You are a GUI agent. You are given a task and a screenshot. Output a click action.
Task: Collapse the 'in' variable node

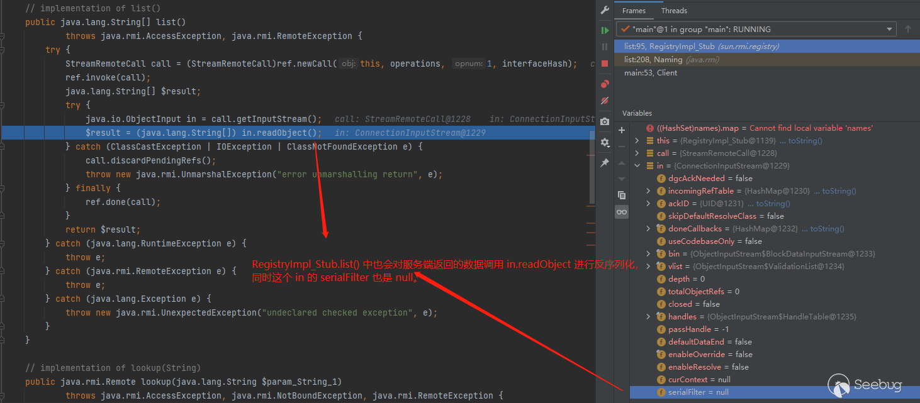coord(637,166)
